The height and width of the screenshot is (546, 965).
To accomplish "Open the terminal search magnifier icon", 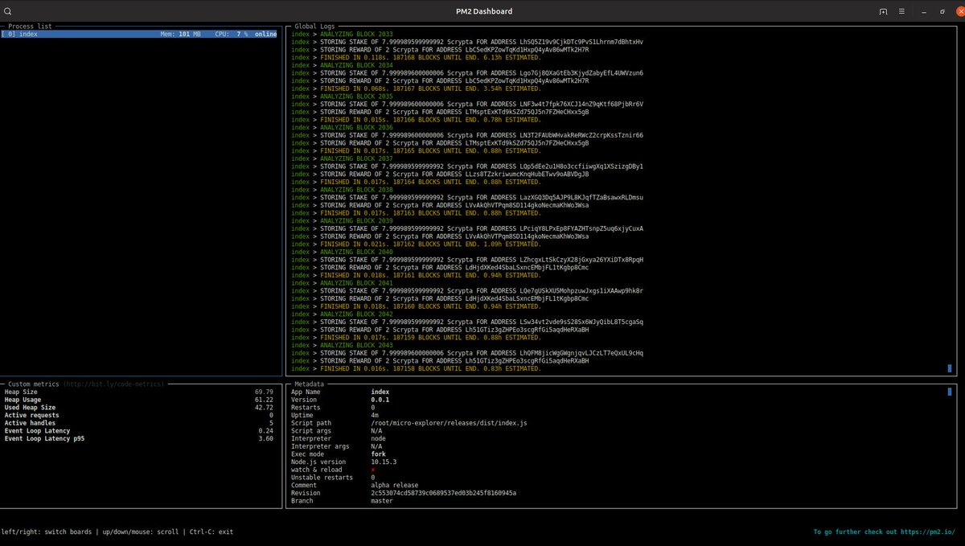I will pos(8,11).
